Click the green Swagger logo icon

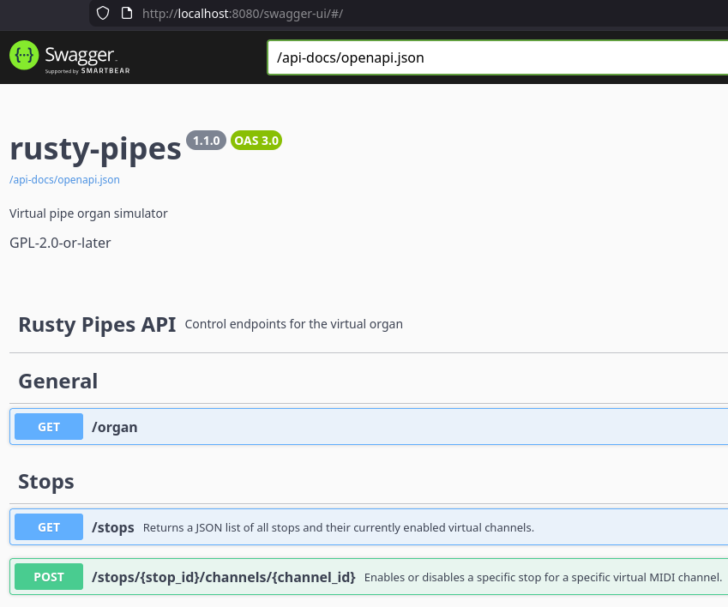click(x=24, y=56)
